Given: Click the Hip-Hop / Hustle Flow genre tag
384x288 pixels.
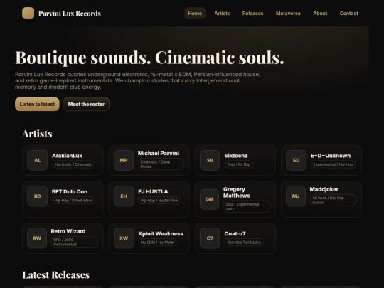Looking at the screenshot, I should [x=159, y=201].
